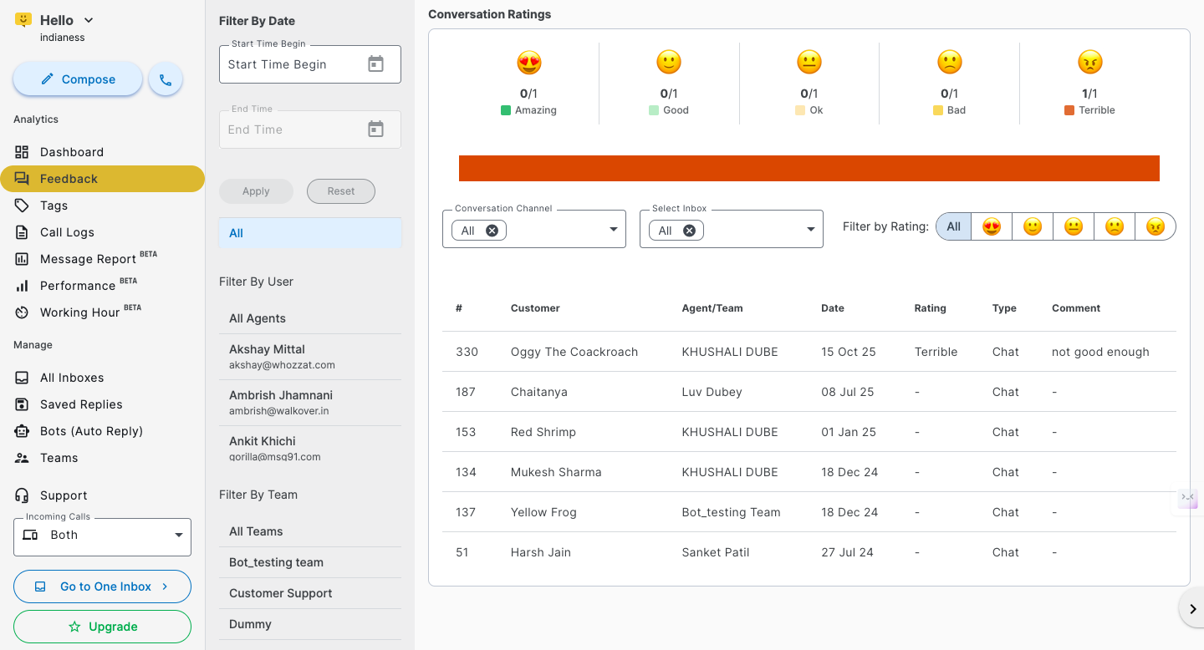The image size is (1204, 650).
Task: Filter by Customer Support team
Action: pos(310,593)
